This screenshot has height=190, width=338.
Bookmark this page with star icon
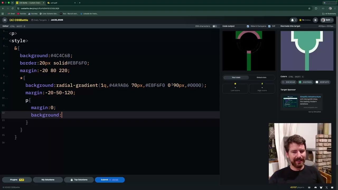click(x=309, y=8)
